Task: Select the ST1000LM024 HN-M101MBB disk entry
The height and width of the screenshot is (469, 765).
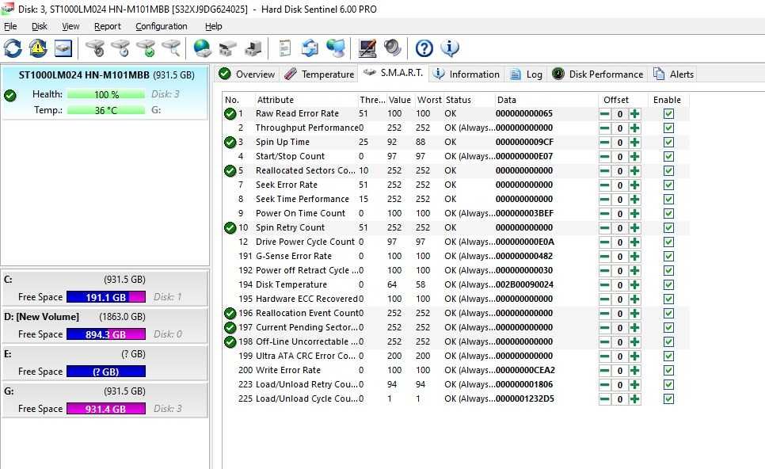Action: click(105, 93)
